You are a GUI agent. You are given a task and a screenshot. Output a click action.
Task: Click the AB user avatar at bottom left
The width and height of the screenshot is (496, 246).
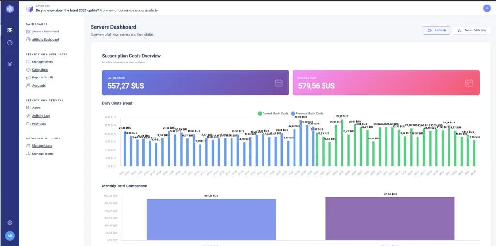(10, 236)
